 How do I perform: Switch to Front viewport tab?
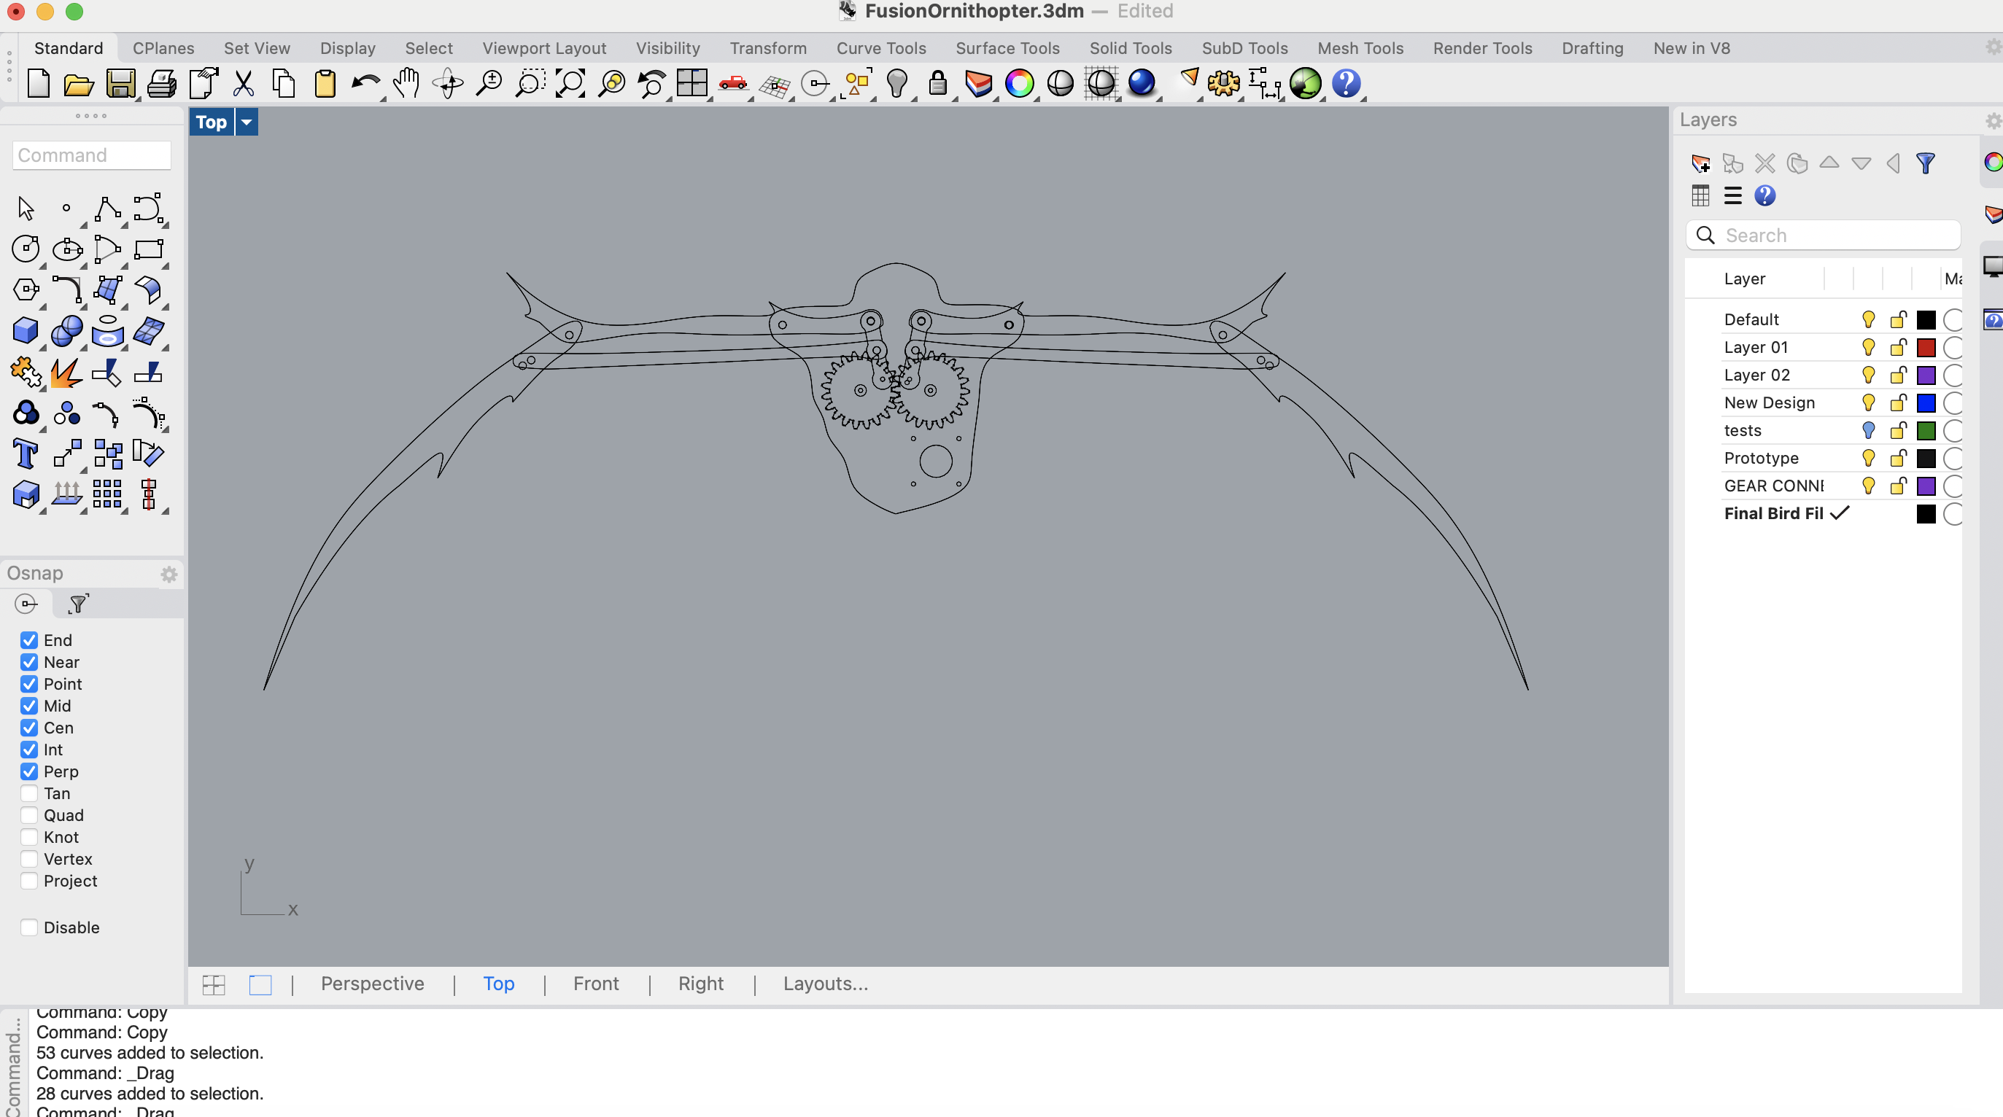pos(596,984)
